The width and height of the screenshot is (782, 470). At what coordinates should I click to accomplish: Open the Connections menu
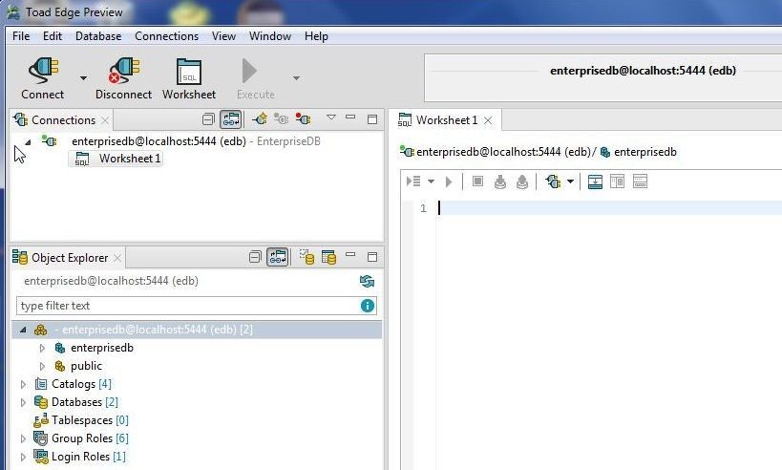tap(166, 36)
